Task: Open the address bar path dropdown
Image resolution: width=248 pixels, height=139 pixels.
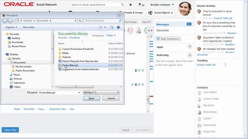Action: coord(76,20)
